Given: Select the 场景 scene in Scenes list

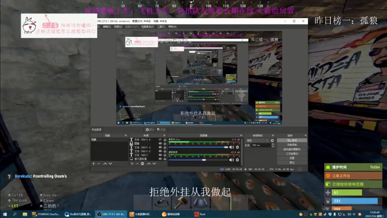Looking at the screenshot, I should tap(109, 140).
